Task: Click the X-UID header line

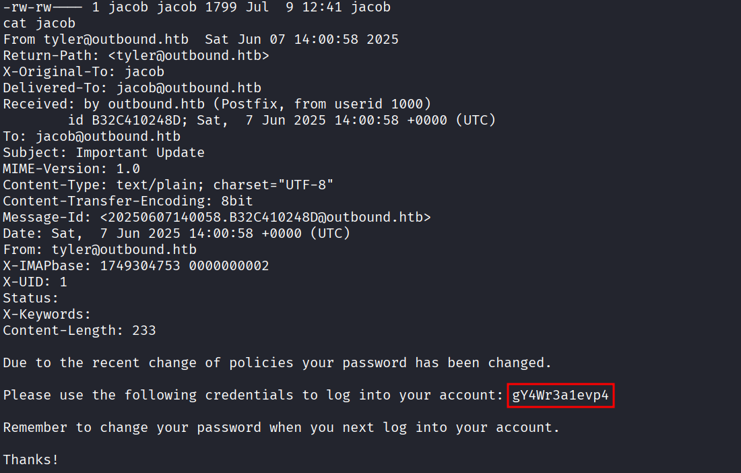Action: (x=35, y=282)
